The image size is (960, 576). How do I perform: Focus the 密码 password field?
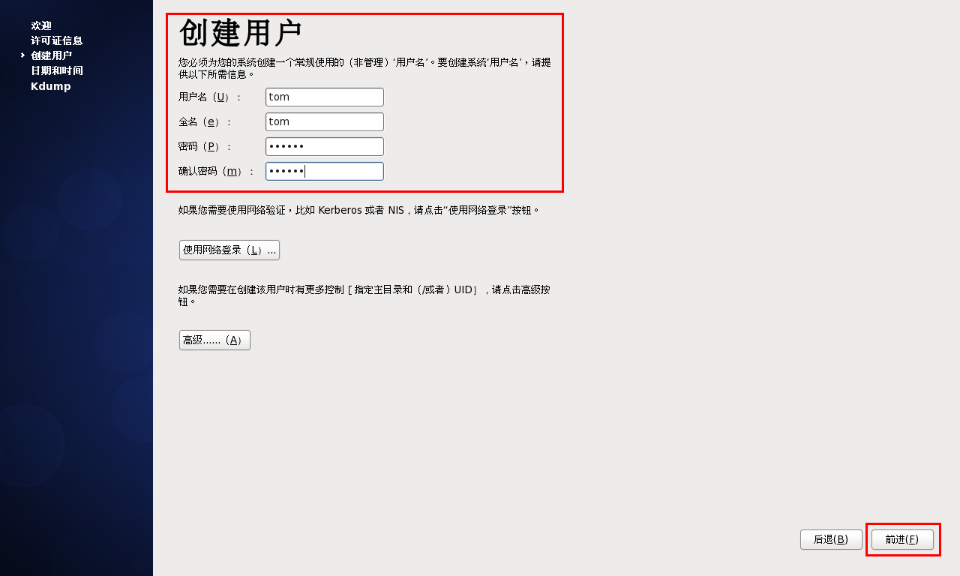pyautogui.click(x=325, y=146)
